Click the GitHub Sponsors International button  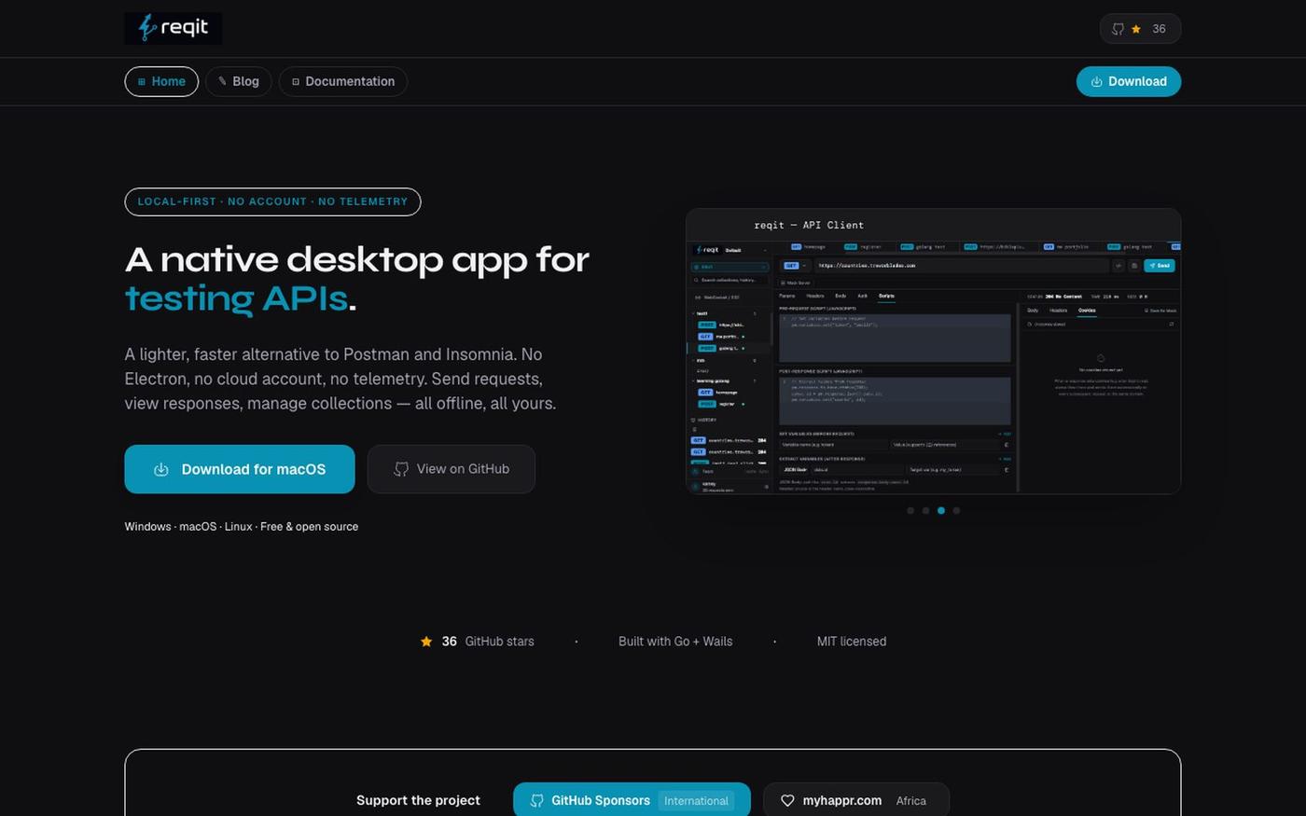632,800
